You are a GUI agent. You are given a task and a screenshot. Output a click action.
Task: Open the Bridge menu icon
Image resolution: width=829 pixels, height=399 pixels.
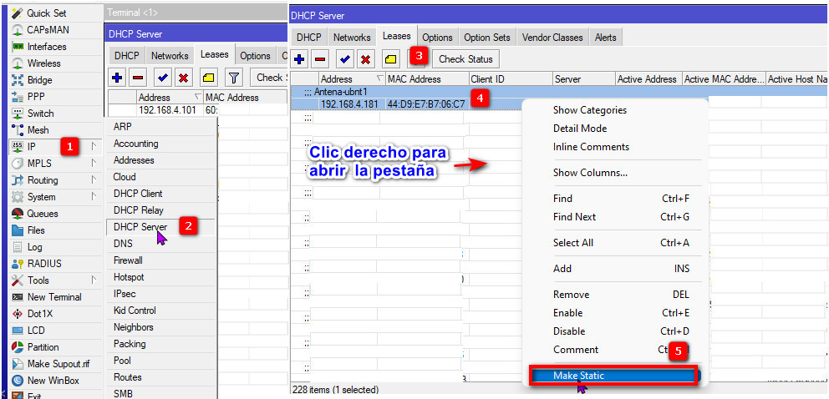17,80
